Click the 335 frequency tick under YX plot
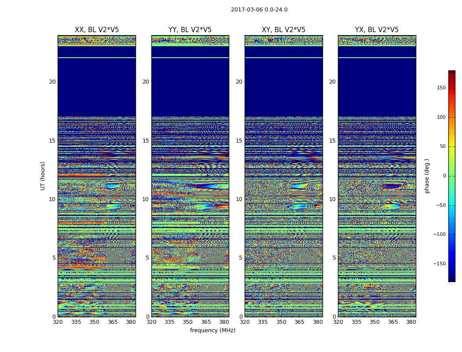This screenshot has width=462, height=352. [x=356, y=322]
